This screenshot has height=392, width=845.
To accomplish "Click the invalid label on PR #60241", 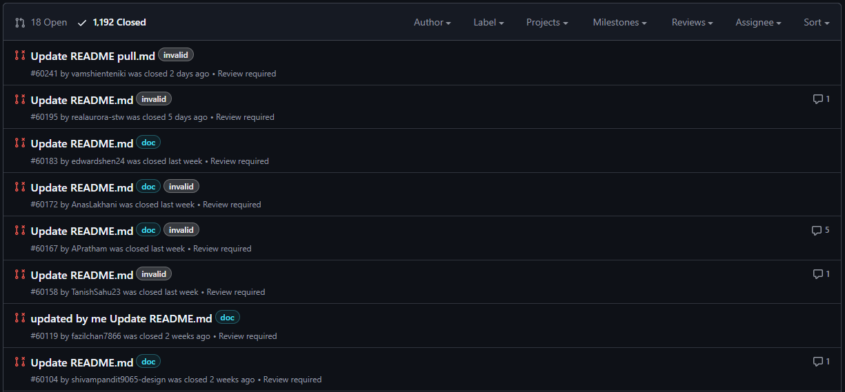I will click(x=176, y=55).
